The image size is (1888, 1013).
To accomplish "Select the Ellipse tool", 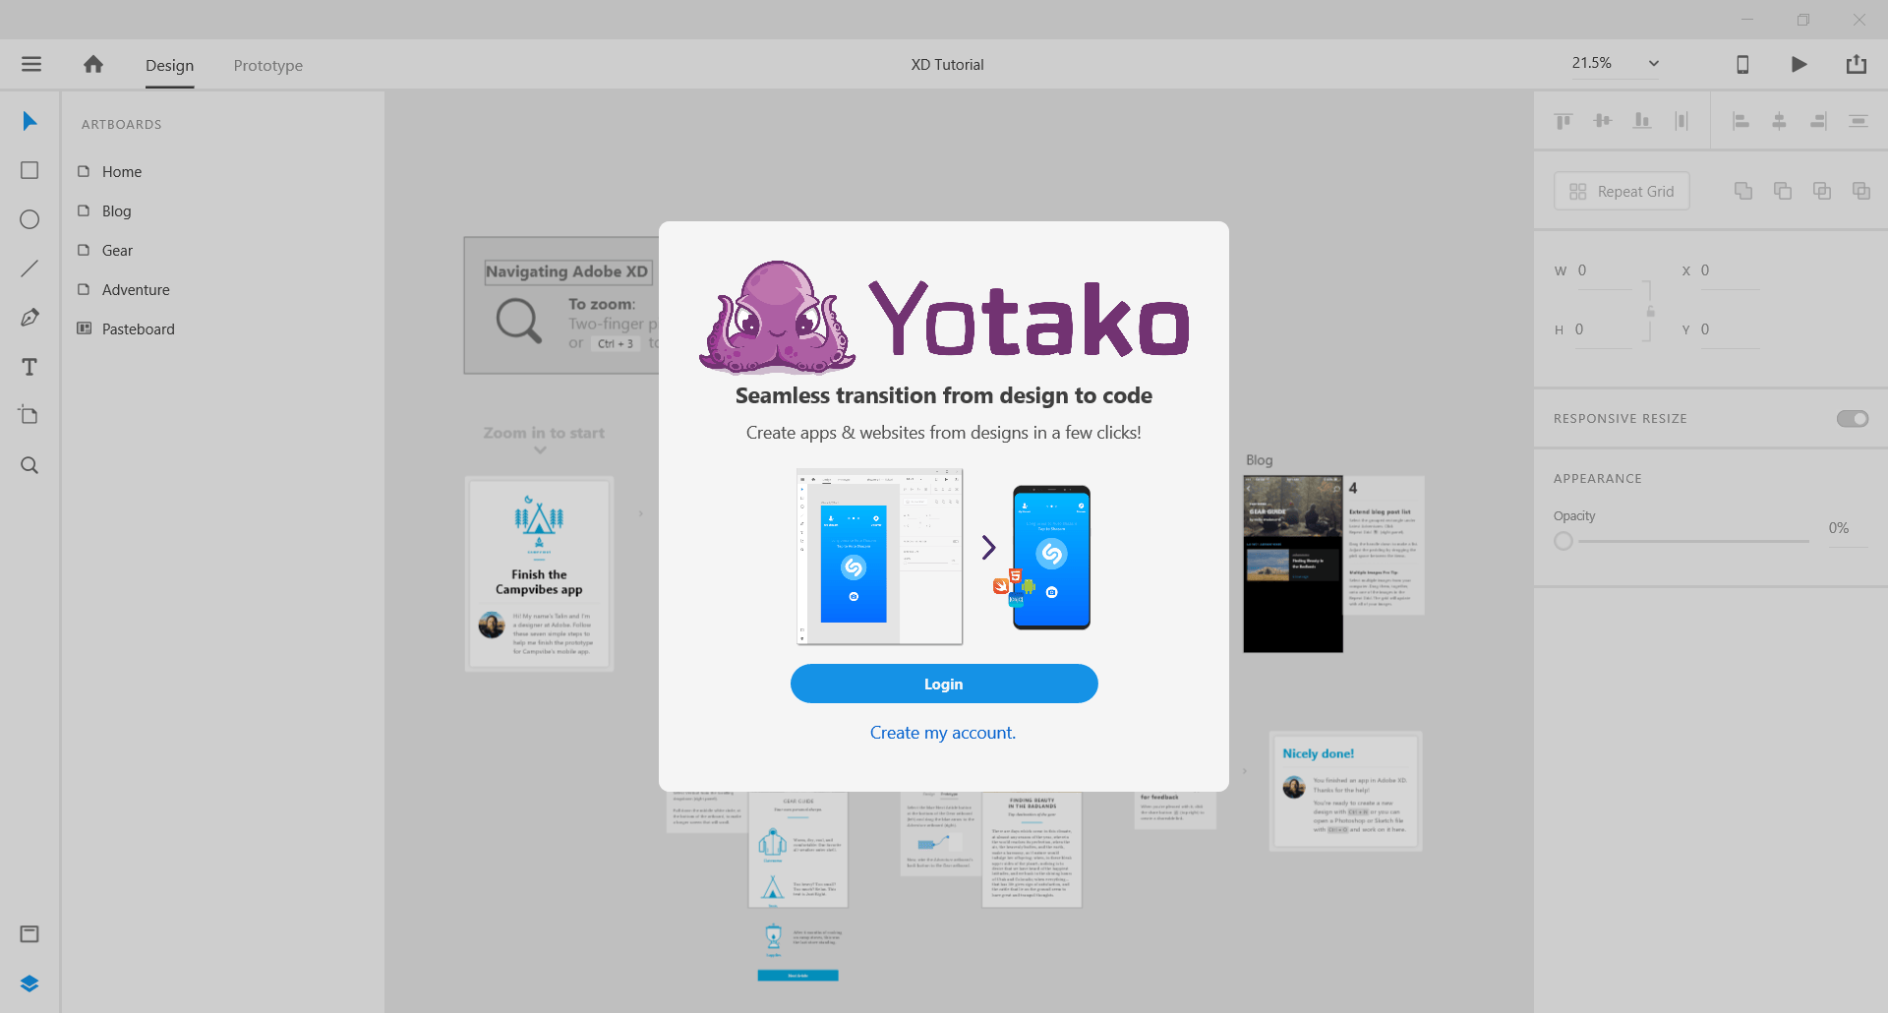I will pyautogui.click(x=29, y=218).
